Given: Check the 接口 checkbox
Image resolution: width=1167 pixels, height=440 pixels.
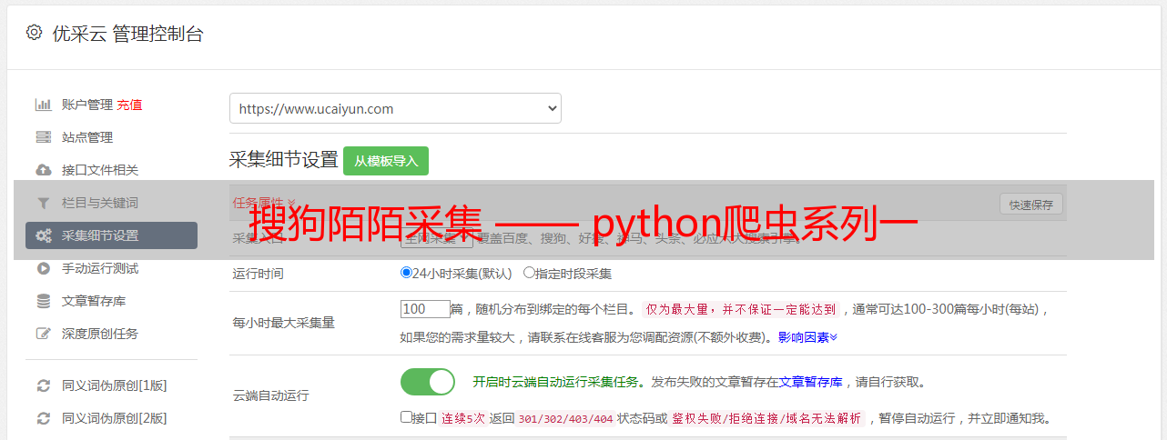Looking at the screenshot, I should point(406,417).
